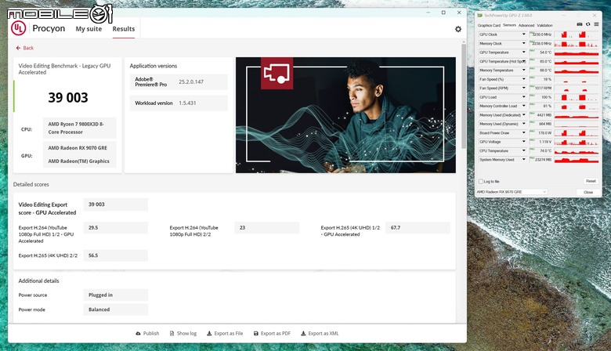Image resolution: width=611 pixels, height=351 pixels.
Task: Click the GPU-Z title bar app icon
Action: (x=480, y=15)
